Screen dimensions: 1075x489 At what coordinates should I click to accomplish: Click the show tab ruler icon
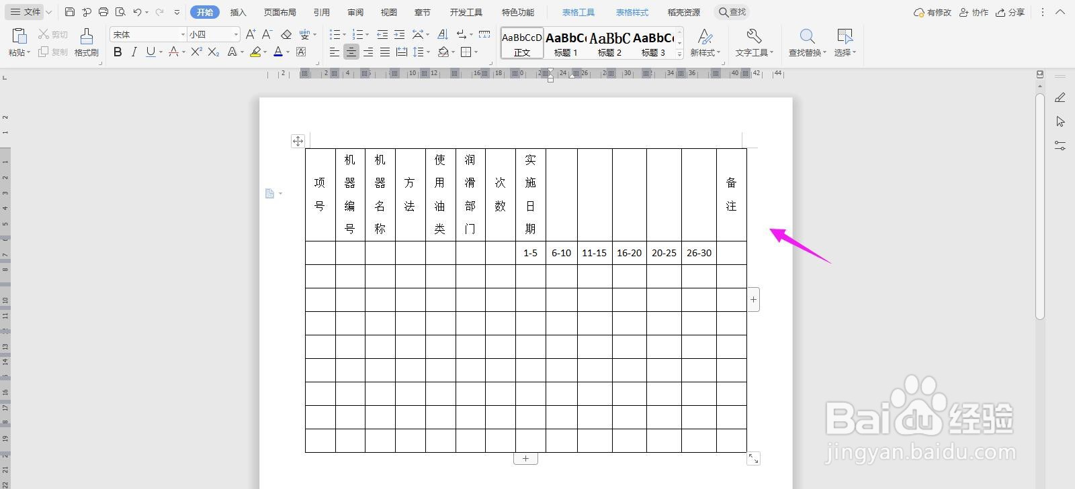(x=484, y=34)
